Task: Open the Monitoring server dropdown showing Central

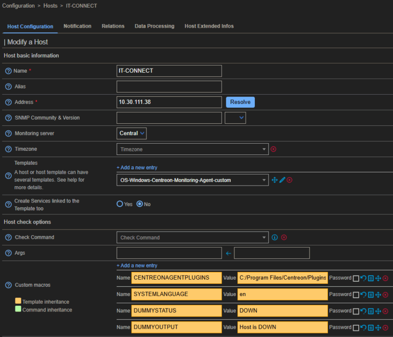Action: tap(132, 133)
